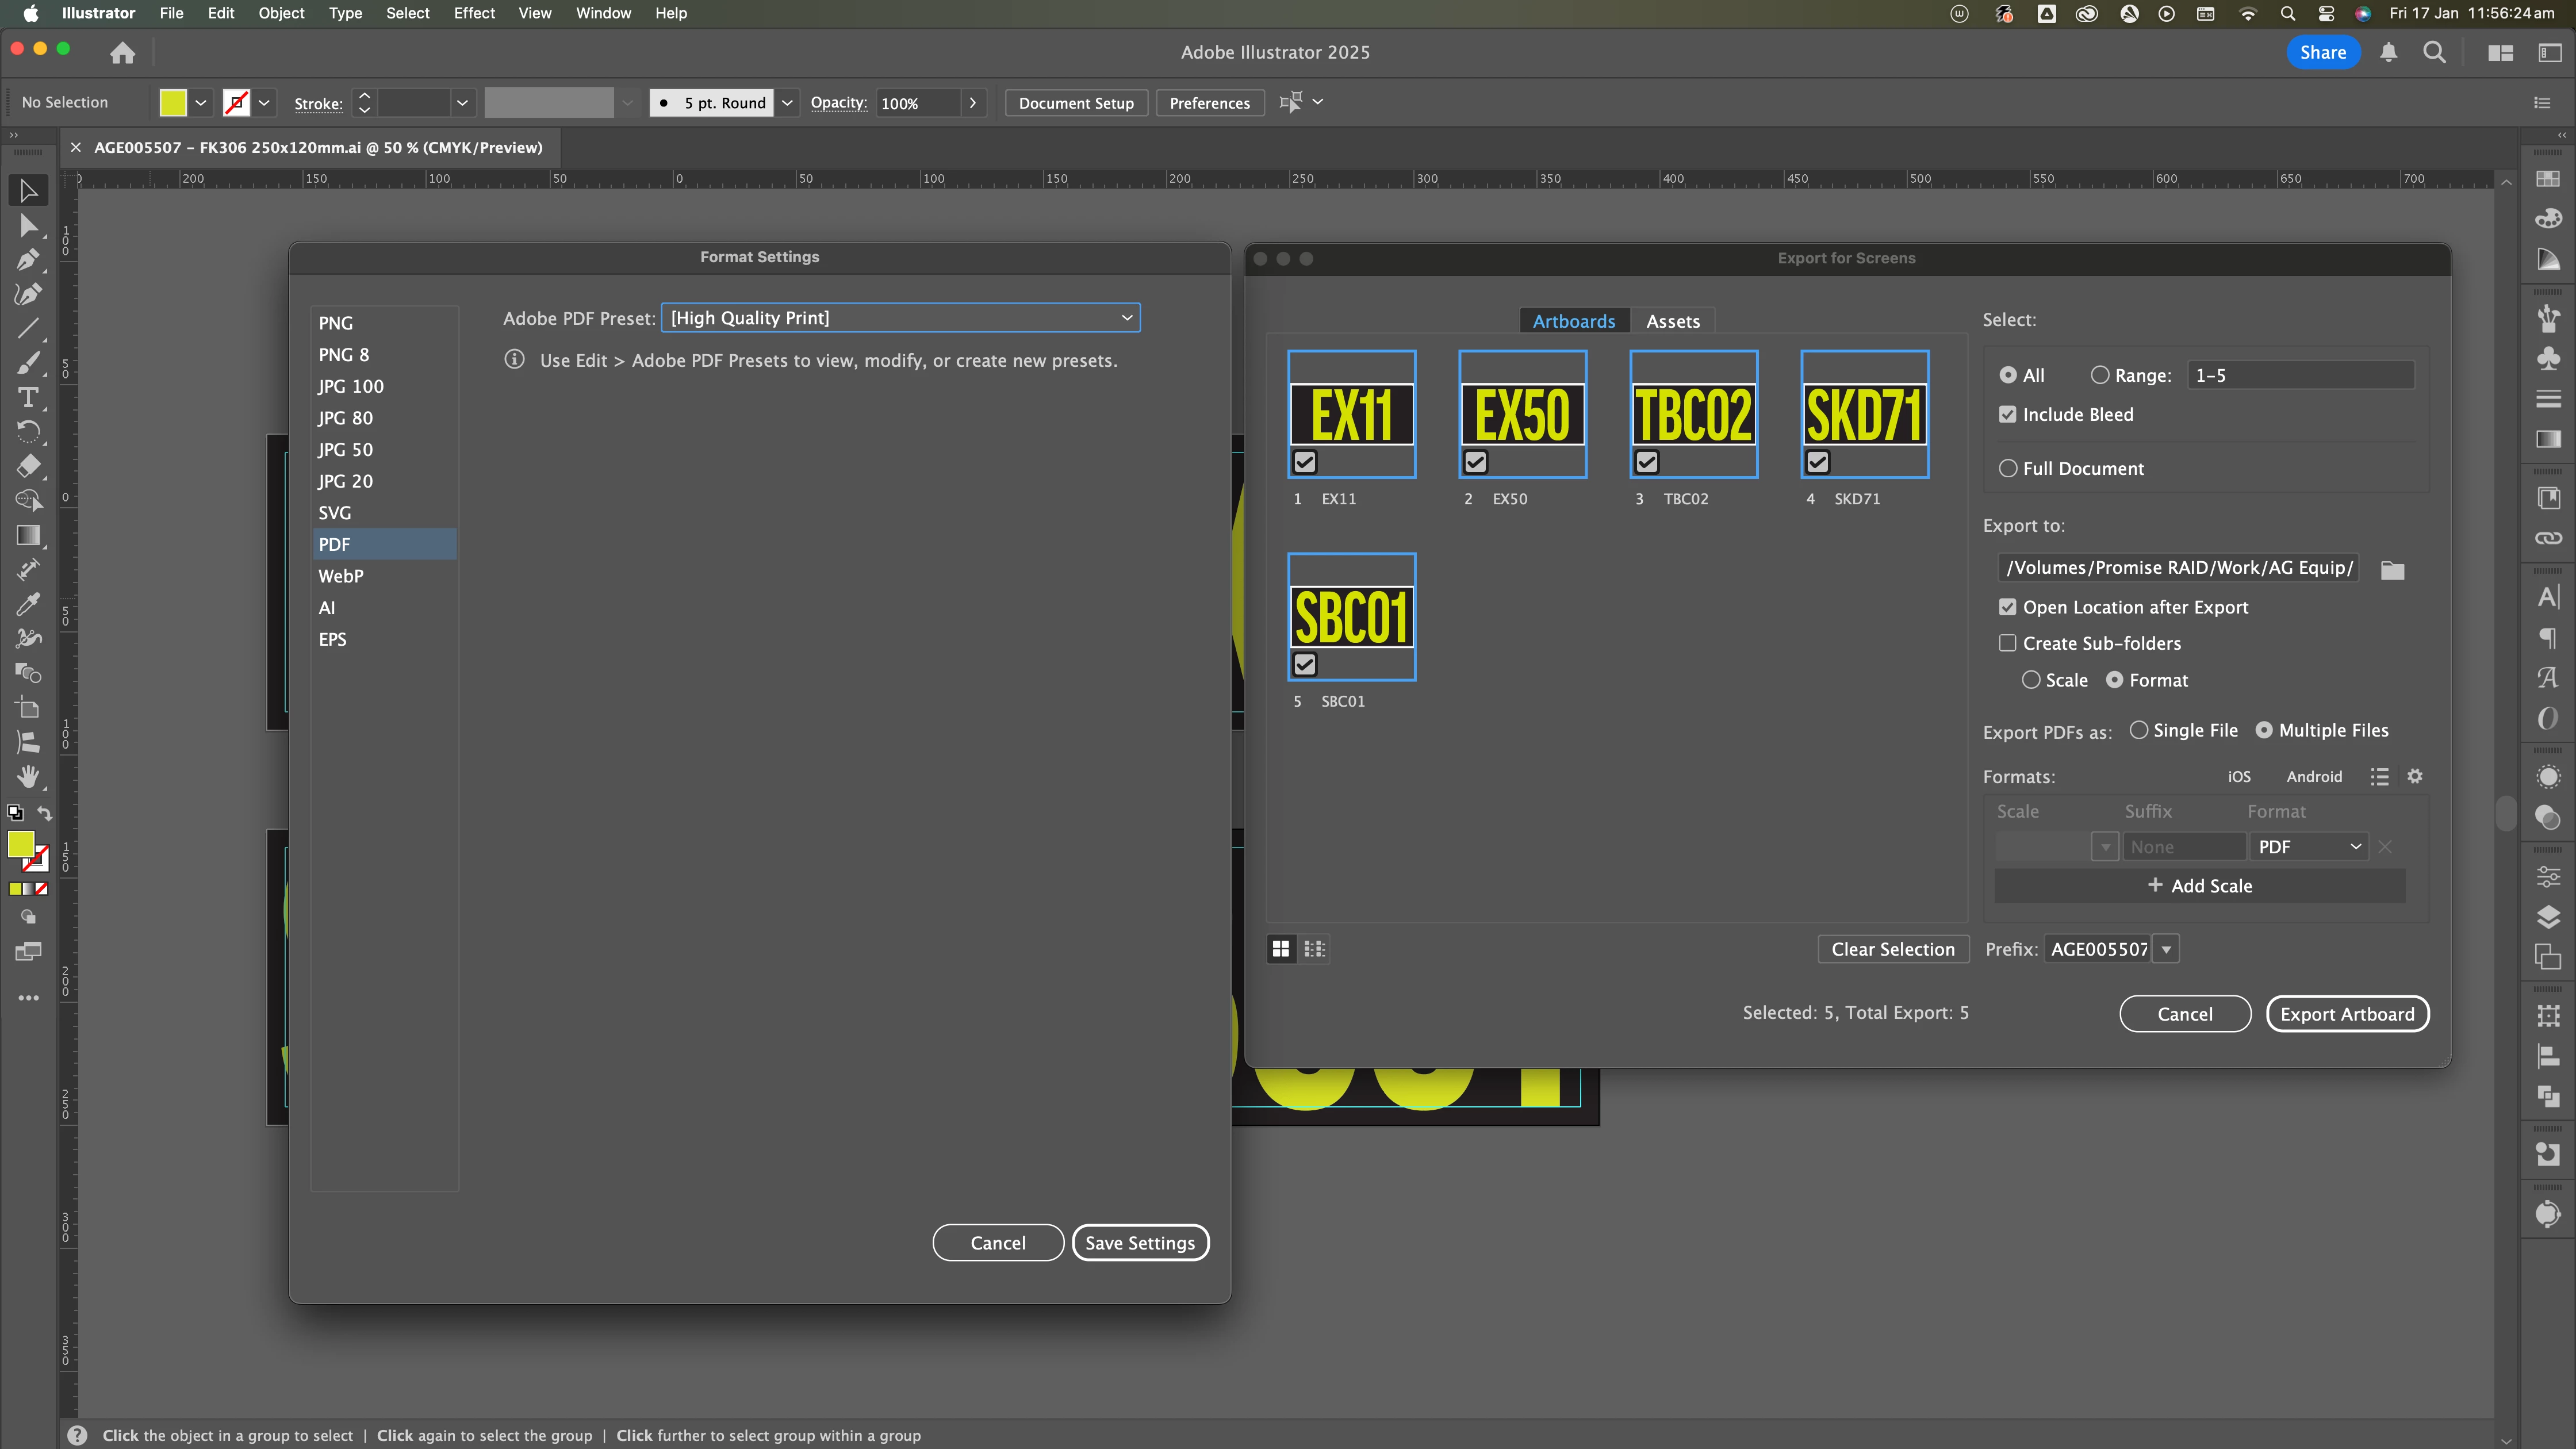Enable Create Sub-folders checkbox

[2007, 643]
